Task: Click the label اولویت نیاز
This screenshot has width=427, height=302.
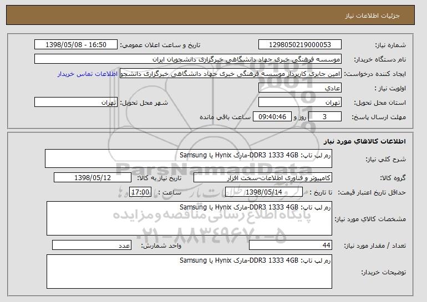Action: (x=390, y=88)
